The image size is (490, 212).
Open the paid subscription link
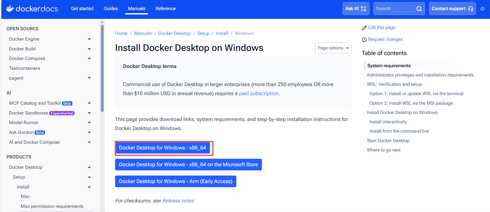tap(259, 93)
